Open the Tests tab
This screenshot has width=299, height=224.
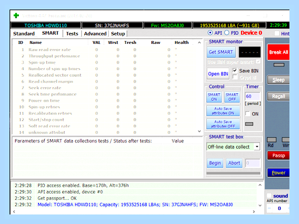coord(72,34)
